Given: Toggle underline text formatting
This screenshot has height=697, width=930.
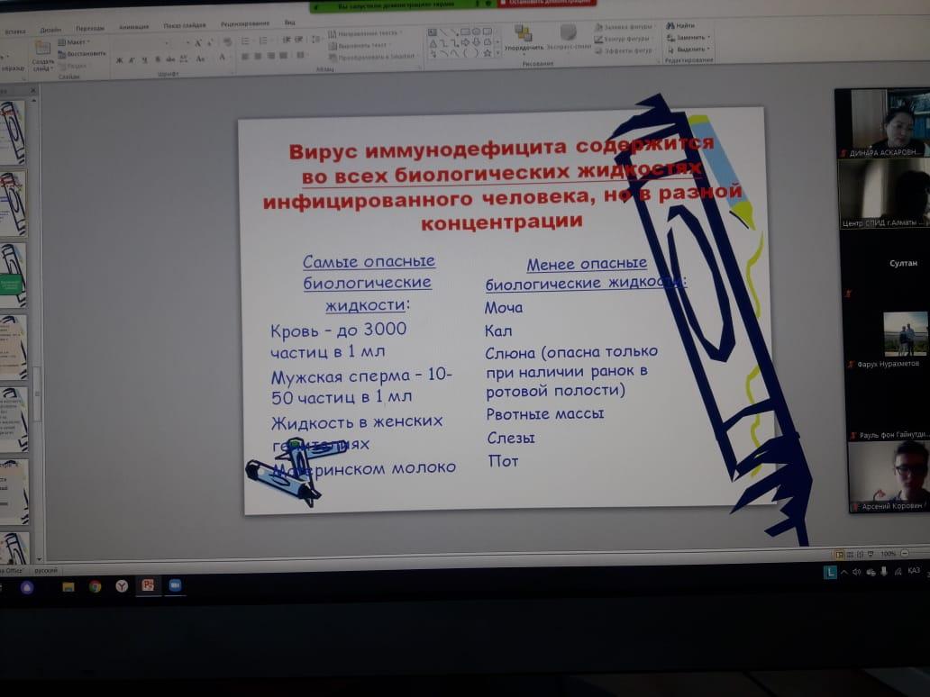Looking at the screenshot, I should click(144, 60).
